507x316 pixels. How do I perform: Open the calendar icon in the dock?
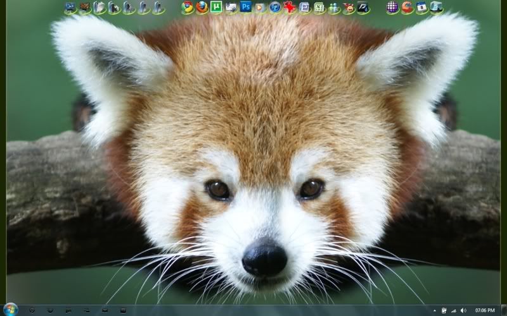pos(422,8)
